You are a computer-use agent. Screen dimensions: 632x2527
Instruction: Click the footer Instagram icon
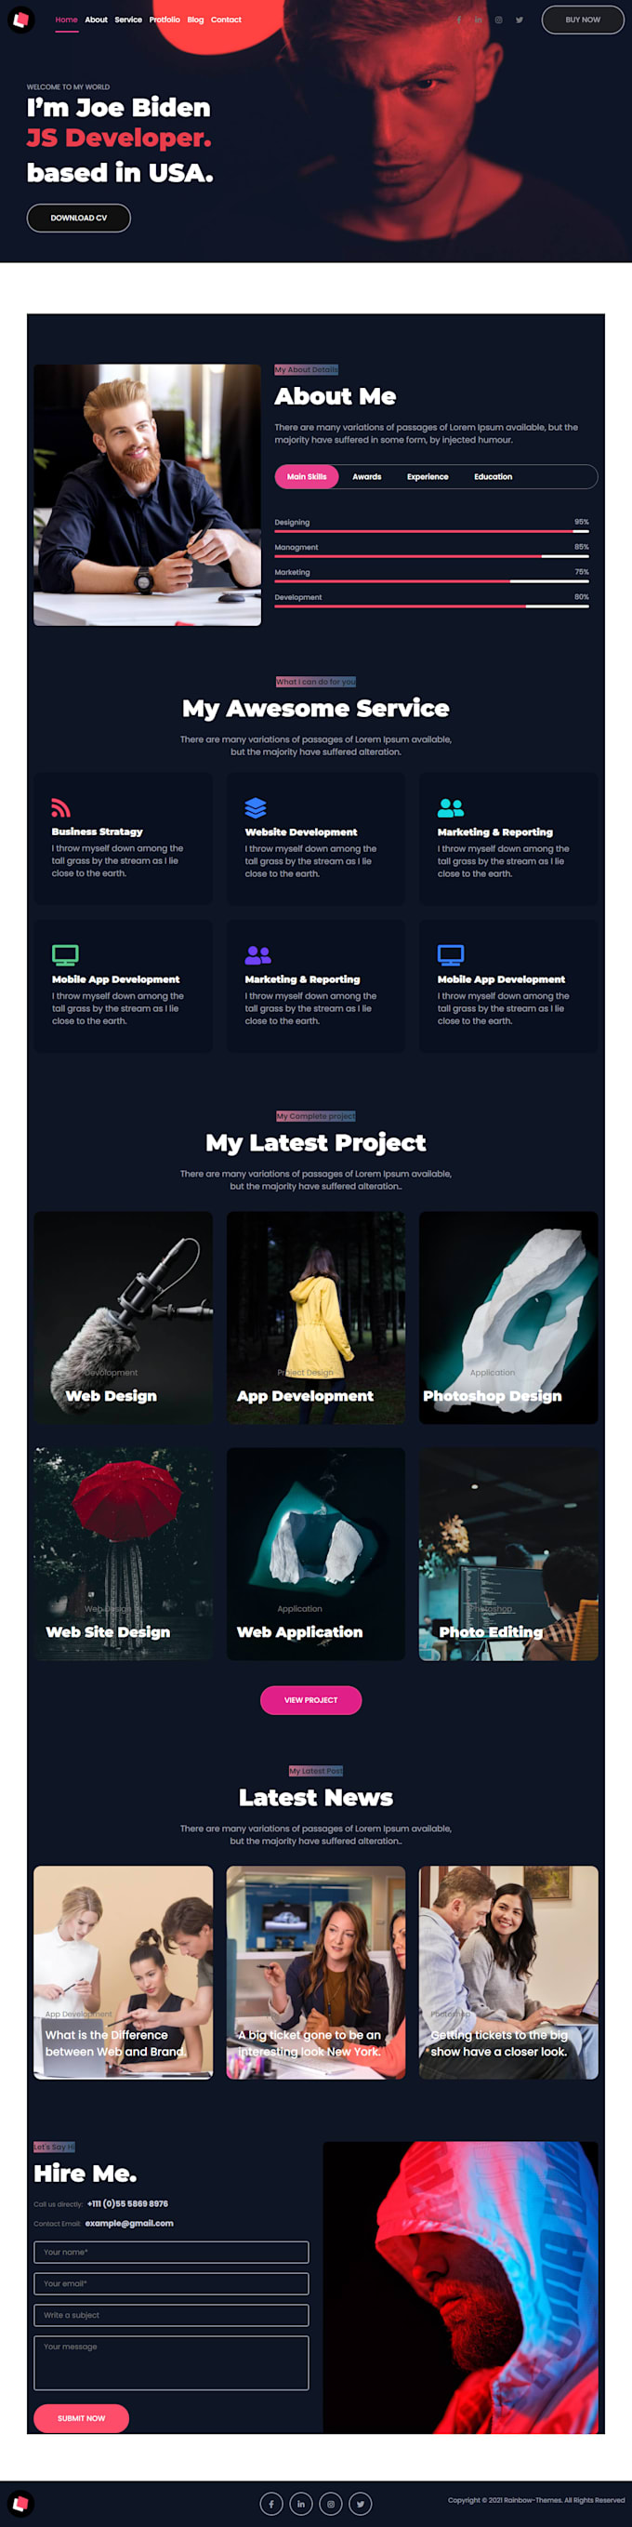point(331,2504)
